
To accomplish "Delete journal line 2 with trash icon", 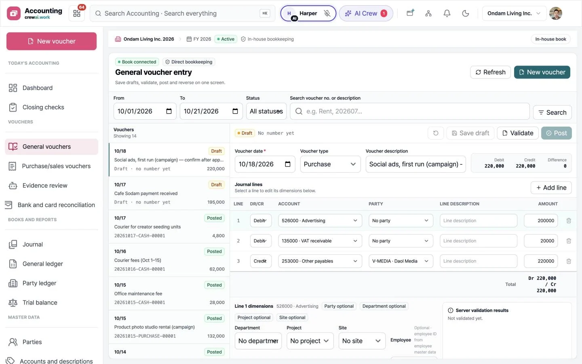I will 569,241.
